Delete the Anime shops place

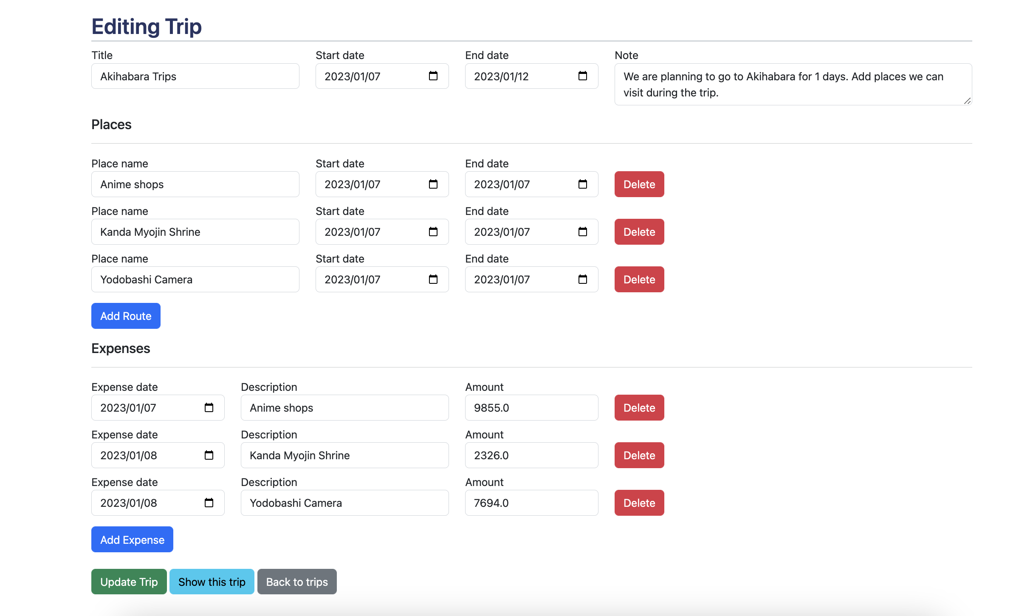pos(639,184)
